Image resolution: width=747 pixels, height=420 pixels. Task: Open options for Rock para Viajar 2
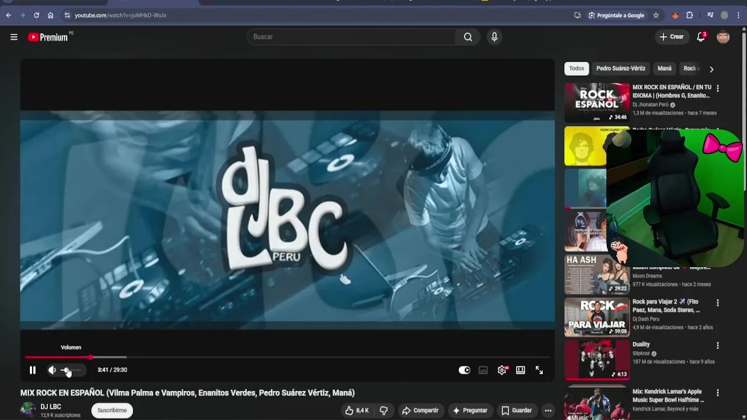718,303
